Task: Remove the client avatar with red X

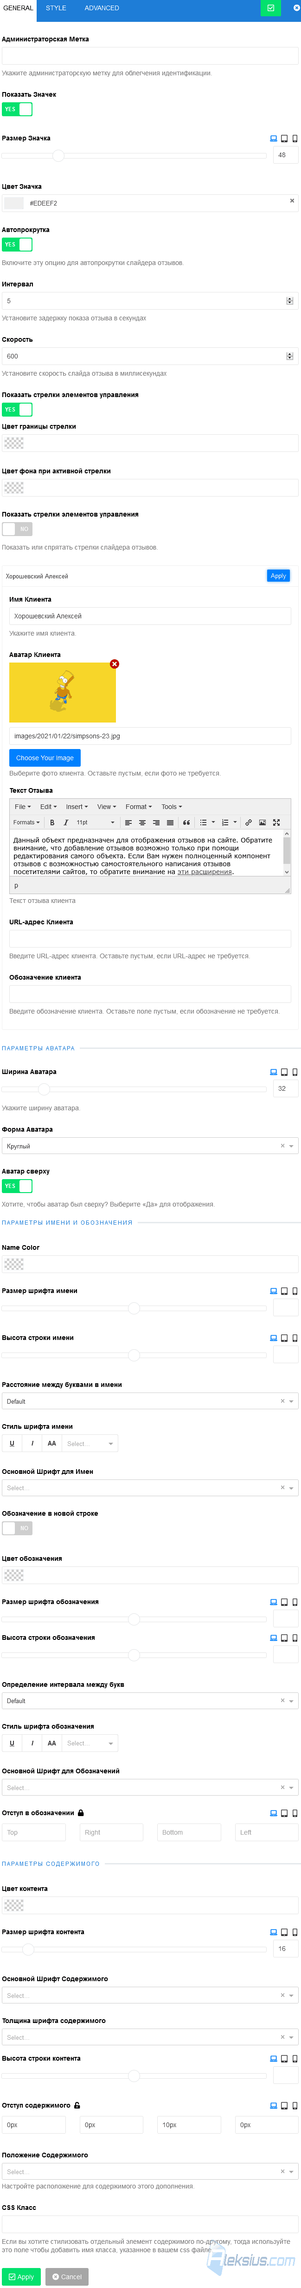Action: pos(114,664)
